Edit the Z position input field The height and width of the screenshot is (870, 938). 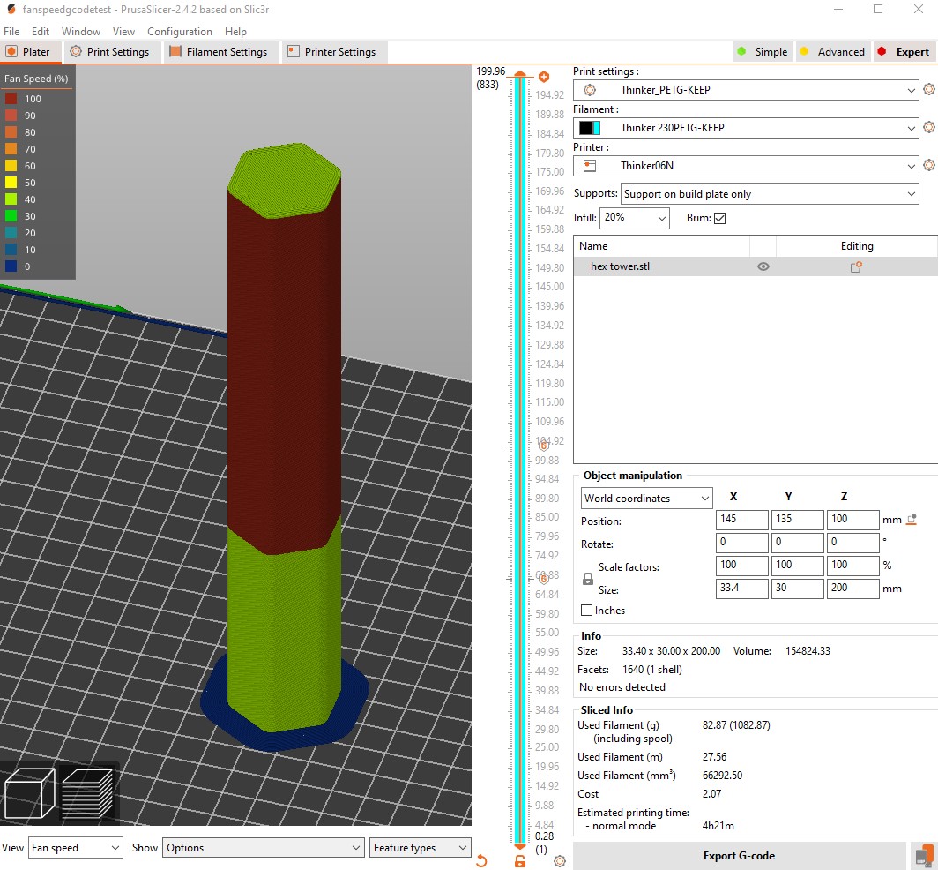(x=852, y=520)
